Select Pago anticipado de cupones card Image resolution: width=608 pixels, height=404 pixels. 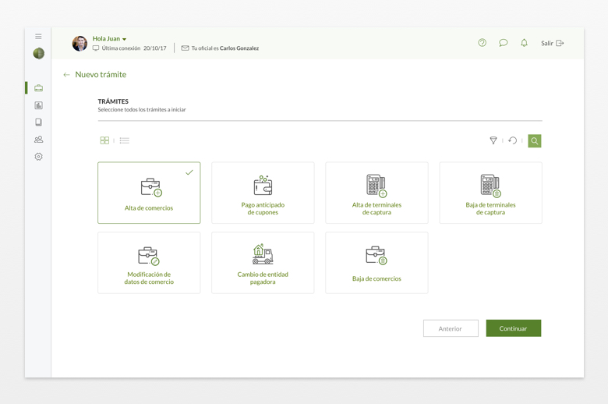(263, 193)
